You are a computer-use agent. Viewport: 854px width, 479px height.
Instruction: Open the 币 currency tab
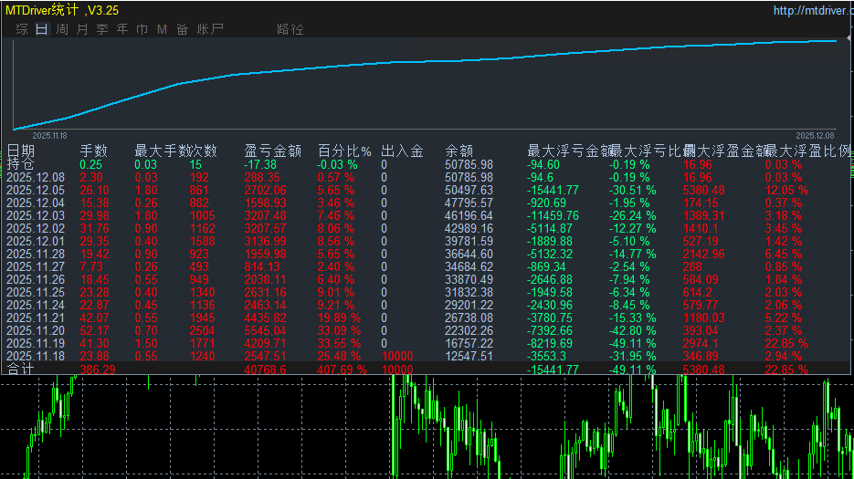pyautogui.click(x=142, y=29)
